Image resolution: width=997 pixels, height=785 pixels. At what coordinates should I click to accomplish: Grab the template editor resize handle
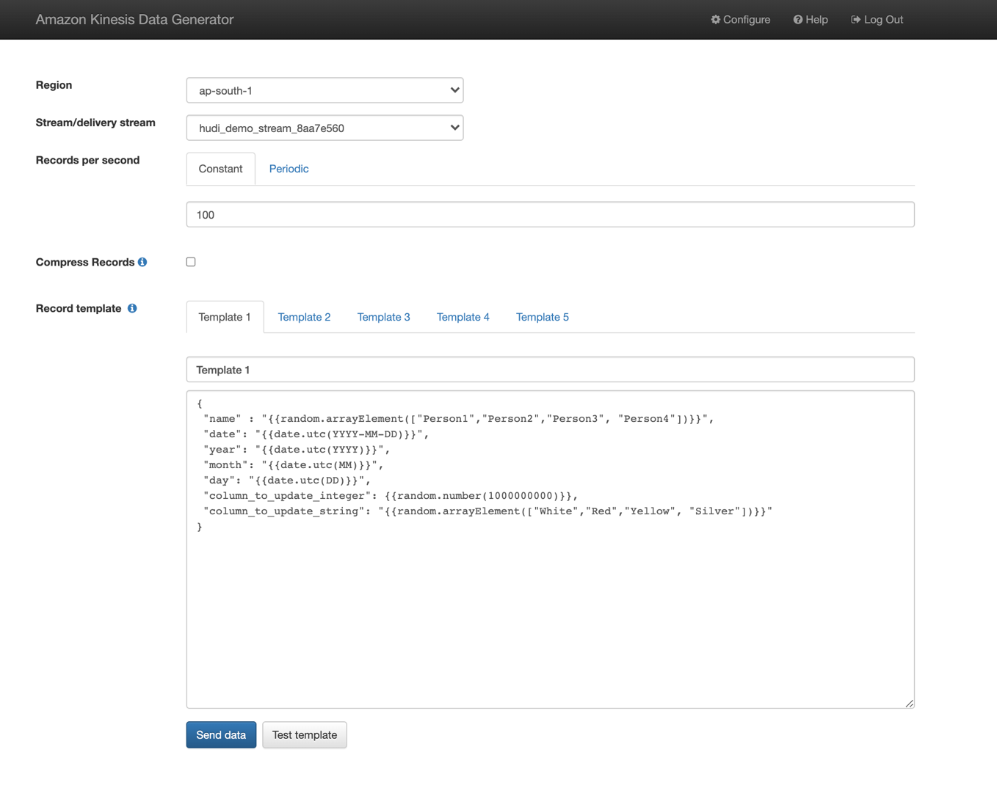point(910,704)
